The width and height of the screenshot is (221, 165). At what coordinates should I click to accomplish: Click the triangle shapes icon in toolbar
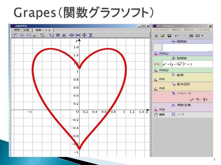click(x=64, y=35)
